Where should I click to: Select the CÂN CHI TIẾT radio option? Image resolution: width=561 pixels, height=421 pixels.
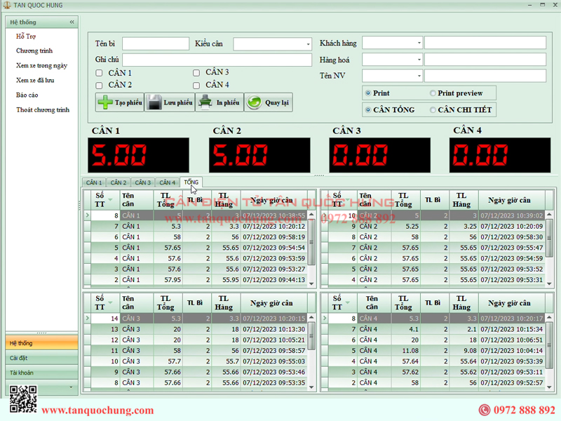click(x=433, y=110)
